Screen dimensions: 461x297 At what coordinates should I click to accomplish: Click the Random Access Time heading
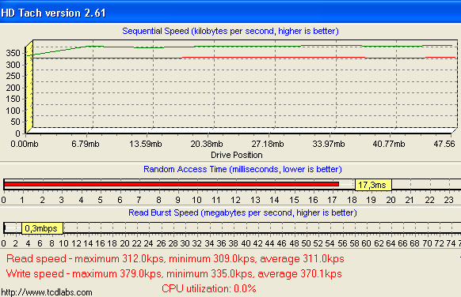coord(242,170)
